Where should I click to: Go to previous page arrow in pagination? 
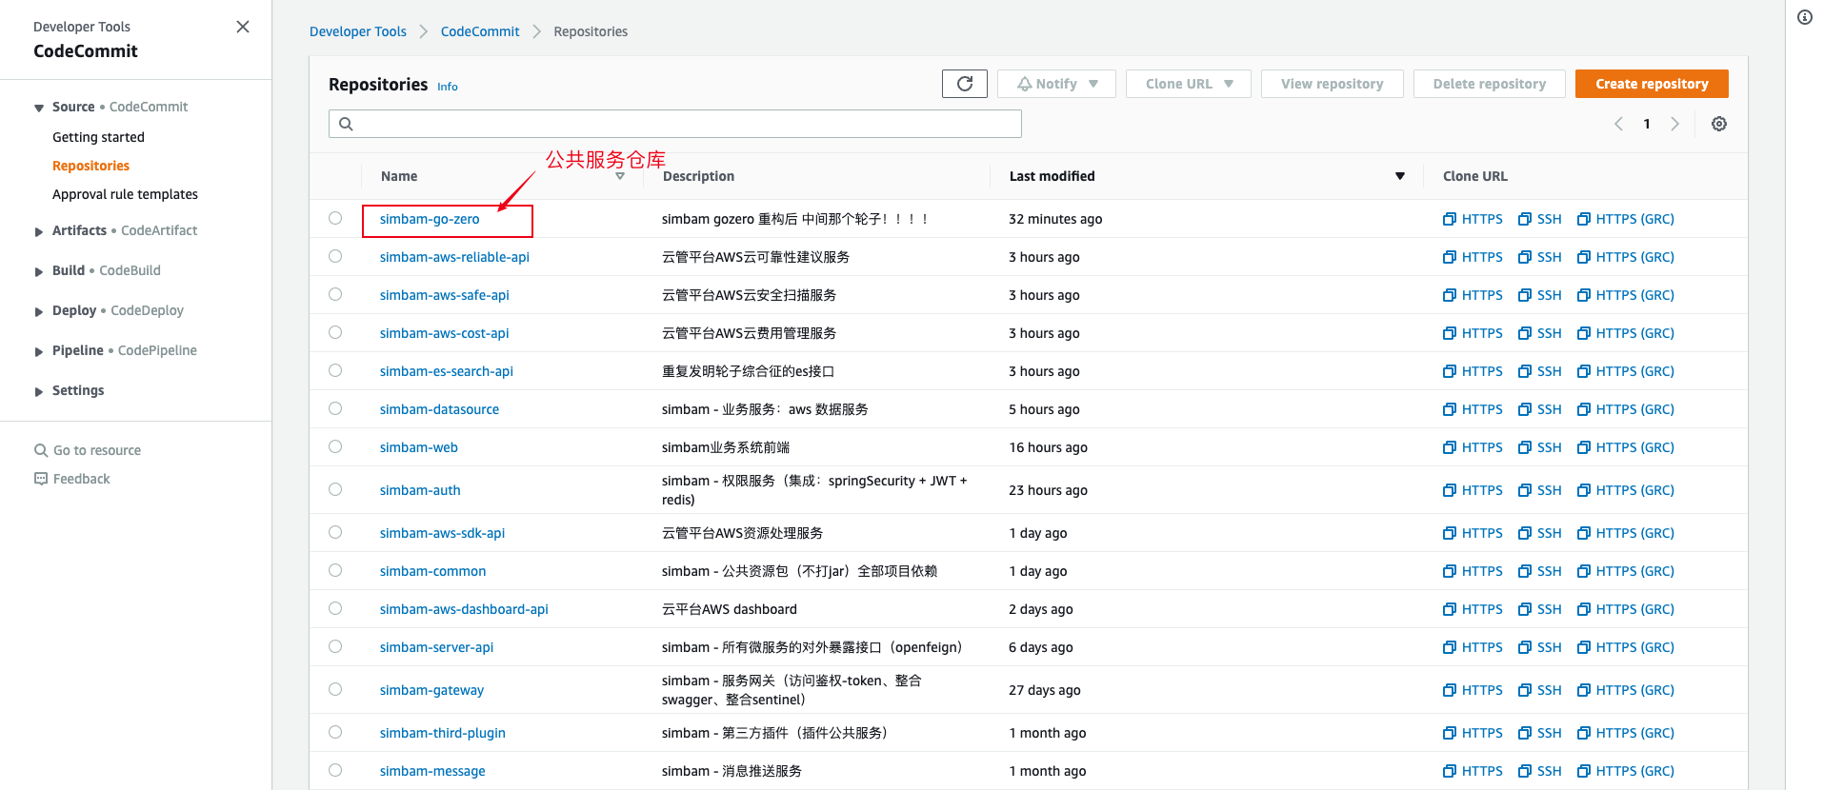pyautogui.click(x=1618, y=124)
